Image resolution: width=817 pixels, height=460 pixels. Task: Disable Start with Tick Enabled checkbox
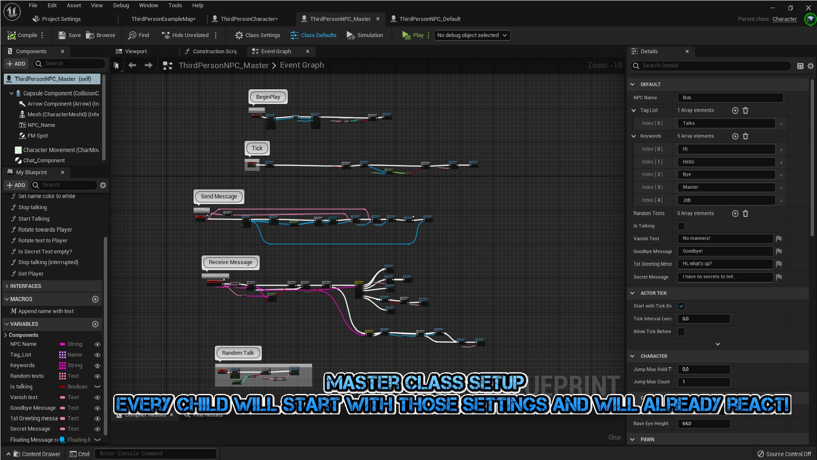681,306
